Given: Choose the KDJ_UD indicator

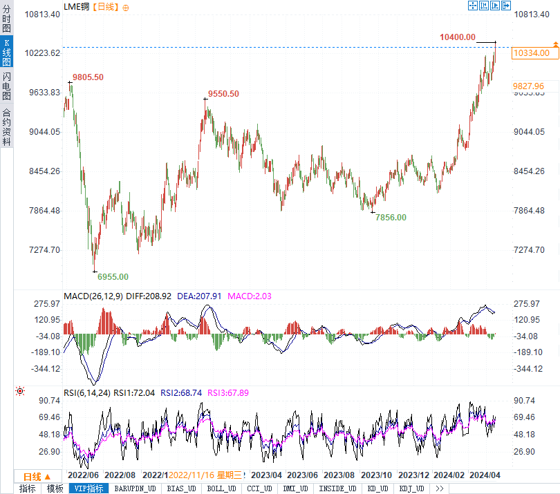Looking at the screenshot, I should pyautogui.click(x=411, y=488).
